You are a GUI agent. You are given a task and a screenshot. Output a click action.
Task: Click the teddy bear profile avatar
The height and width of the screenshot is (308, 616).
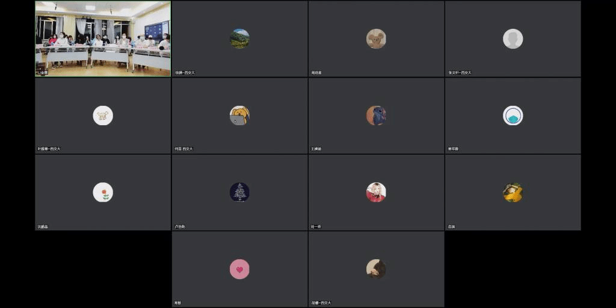click(376, 38)
